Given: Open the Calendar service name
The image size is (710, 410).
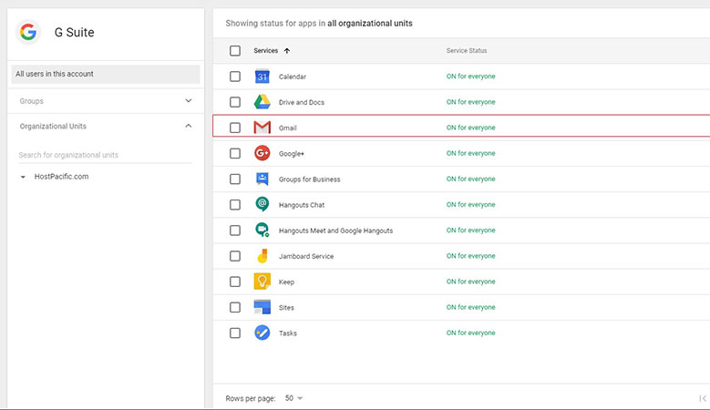Looking at the screenshot, I should tap(293, 77).
